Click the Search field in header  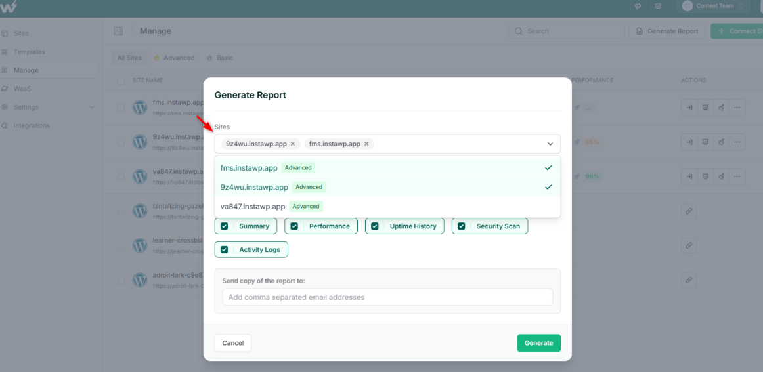(567, 31)
